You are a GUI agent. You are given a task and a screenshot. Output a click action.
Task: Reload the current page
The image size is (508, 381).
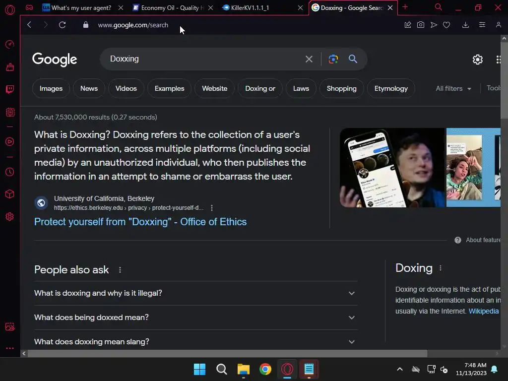click(x=62, y=25)
